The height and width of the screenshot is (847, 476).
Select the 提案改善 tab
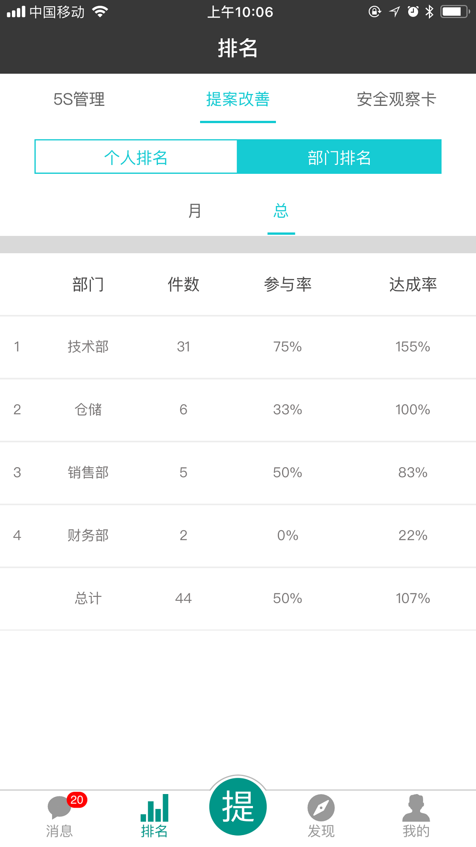click(238, 99)
